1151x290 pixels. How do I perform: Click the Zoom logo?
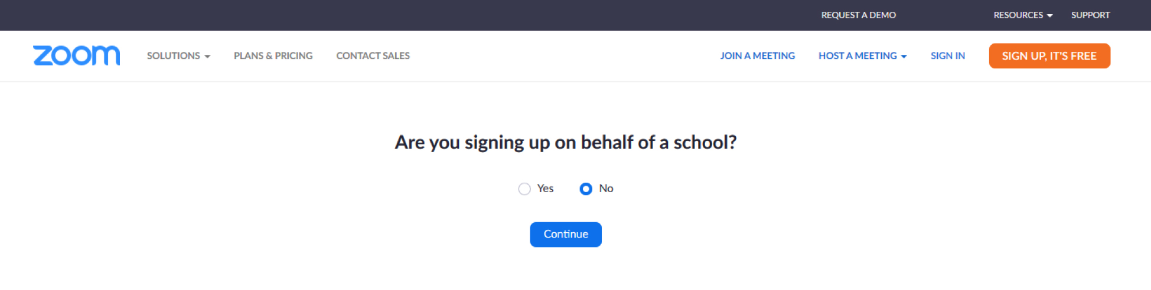click(76, 55)
